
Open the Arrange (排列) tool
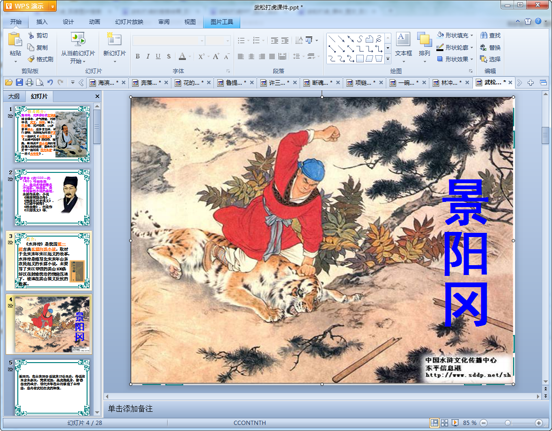point(424,47)
